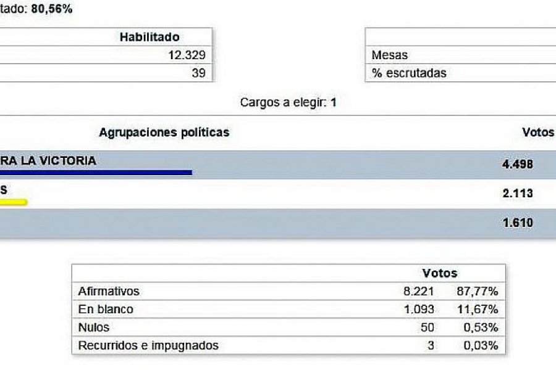Click the Cargos a elegir text
The height and width of the screenshot is (370, 556).
tap(288, 102)
